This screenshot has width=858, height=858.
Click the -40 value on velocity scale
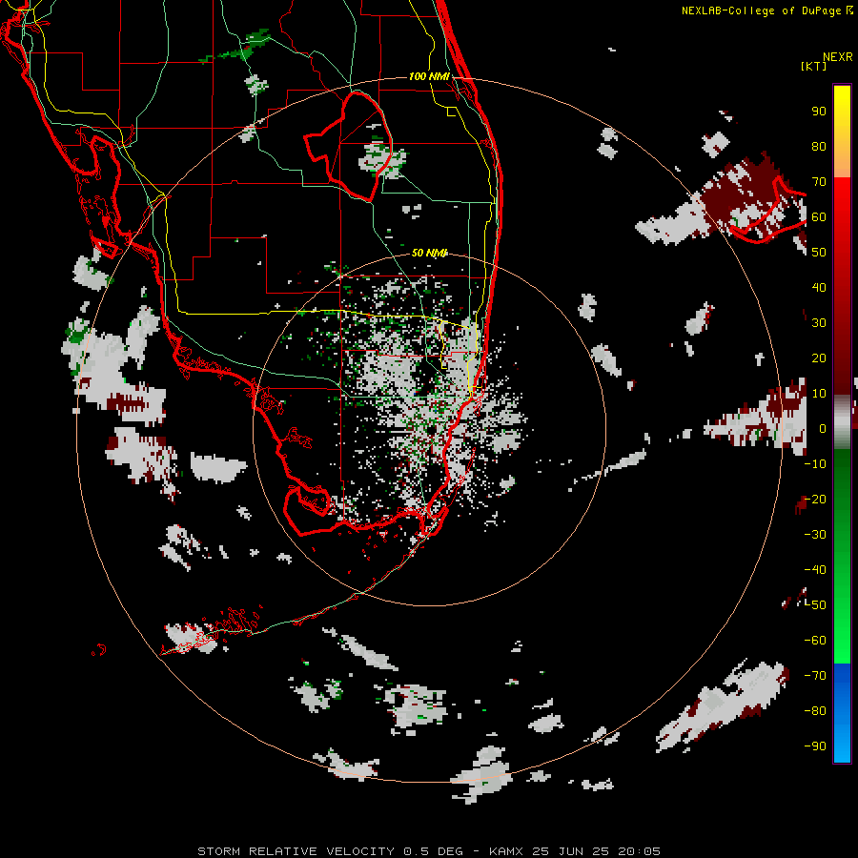point(815,570)
